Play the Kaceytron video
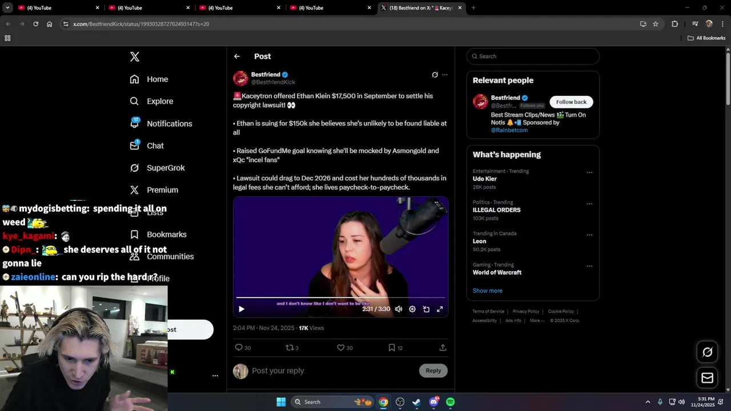Viewport: 731px width, 411px height. point(242,309)
